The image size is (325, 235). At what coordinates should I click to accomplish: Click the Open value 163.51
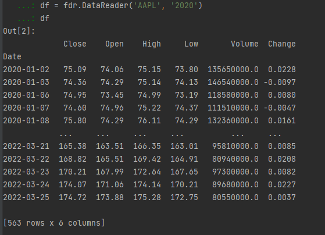pos(110,146)
